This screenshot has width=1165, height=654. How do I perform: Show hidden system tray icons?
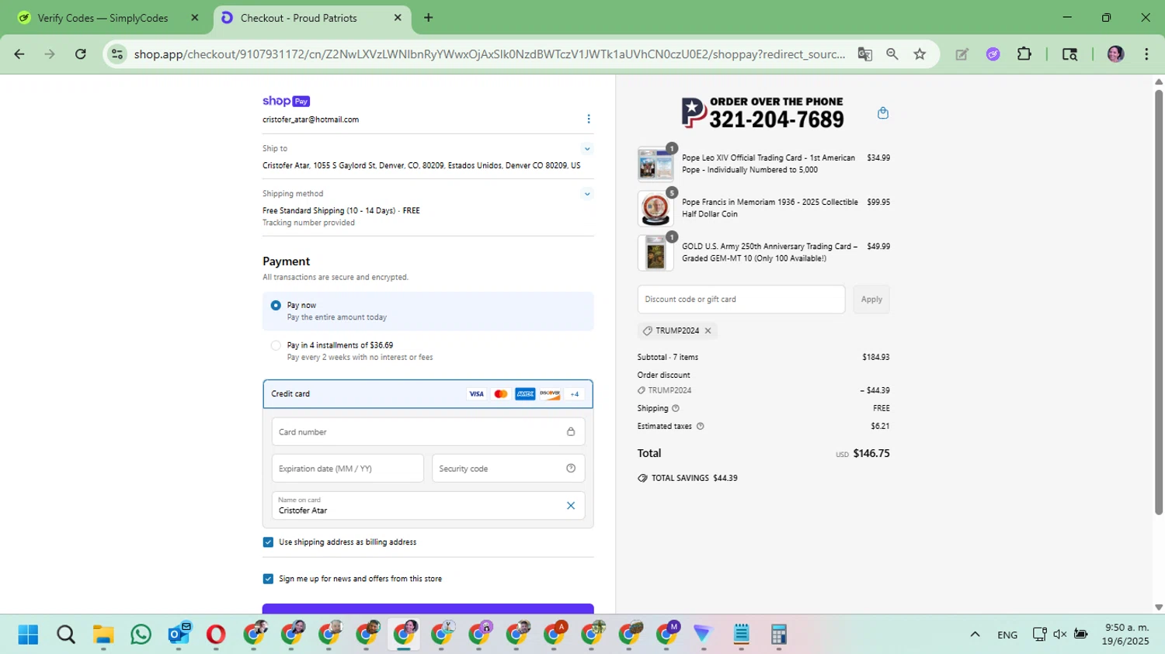[975, 635]
